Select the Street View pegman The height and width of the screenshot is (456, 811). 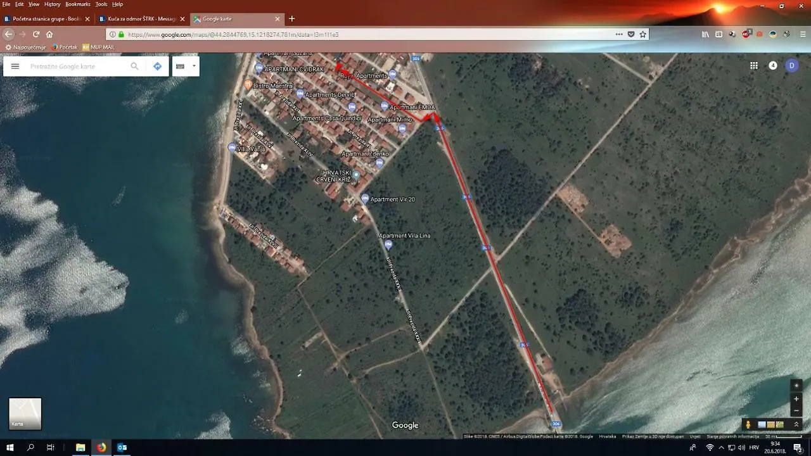[x=748, y=424]
